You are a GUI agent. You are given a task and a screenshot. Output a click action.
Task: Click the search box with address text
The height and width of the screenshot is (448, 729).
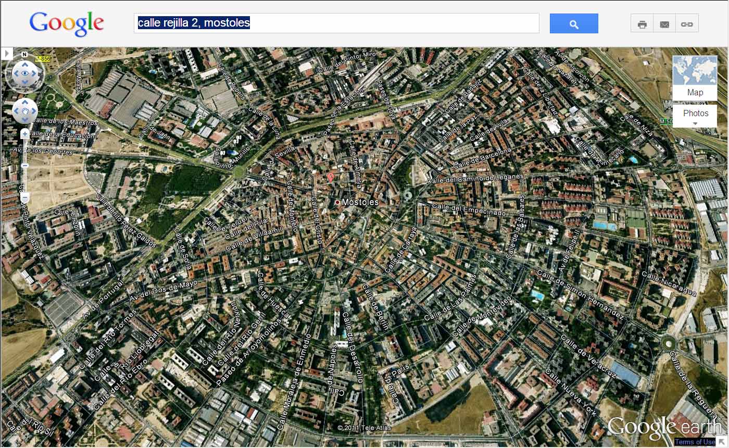click(x=336, y=23)
